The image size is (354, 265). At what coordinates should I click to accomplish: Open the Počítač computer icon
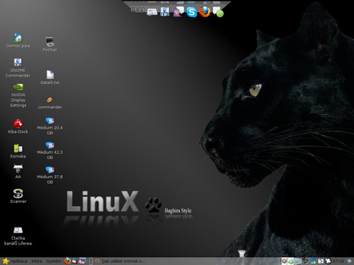click(x=50, y=45)
